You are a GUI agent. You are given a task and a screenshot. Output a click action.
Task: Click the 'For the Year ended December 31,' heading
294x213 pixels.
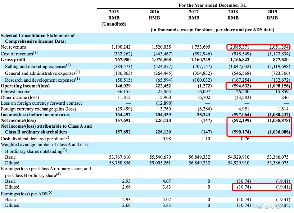212,5
